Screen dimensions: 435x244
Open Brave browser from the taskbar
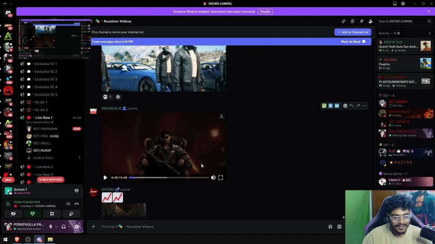click(x=17, y=240)
